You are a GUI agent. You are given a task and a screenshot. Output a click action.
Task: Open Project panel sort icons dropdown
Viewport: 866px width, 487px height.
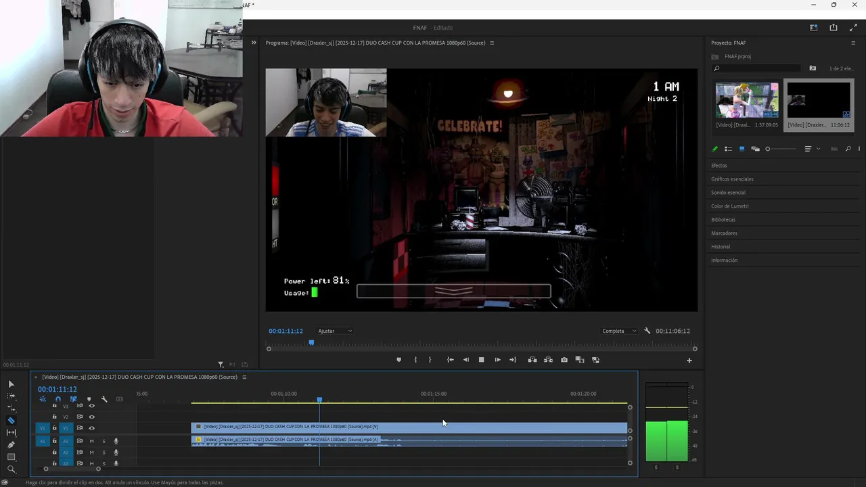[x=811, y=149]
